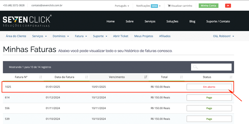This screenshot has width=249, height=124.
Task: Click the shopping cart icon
Action: (169, 6)
